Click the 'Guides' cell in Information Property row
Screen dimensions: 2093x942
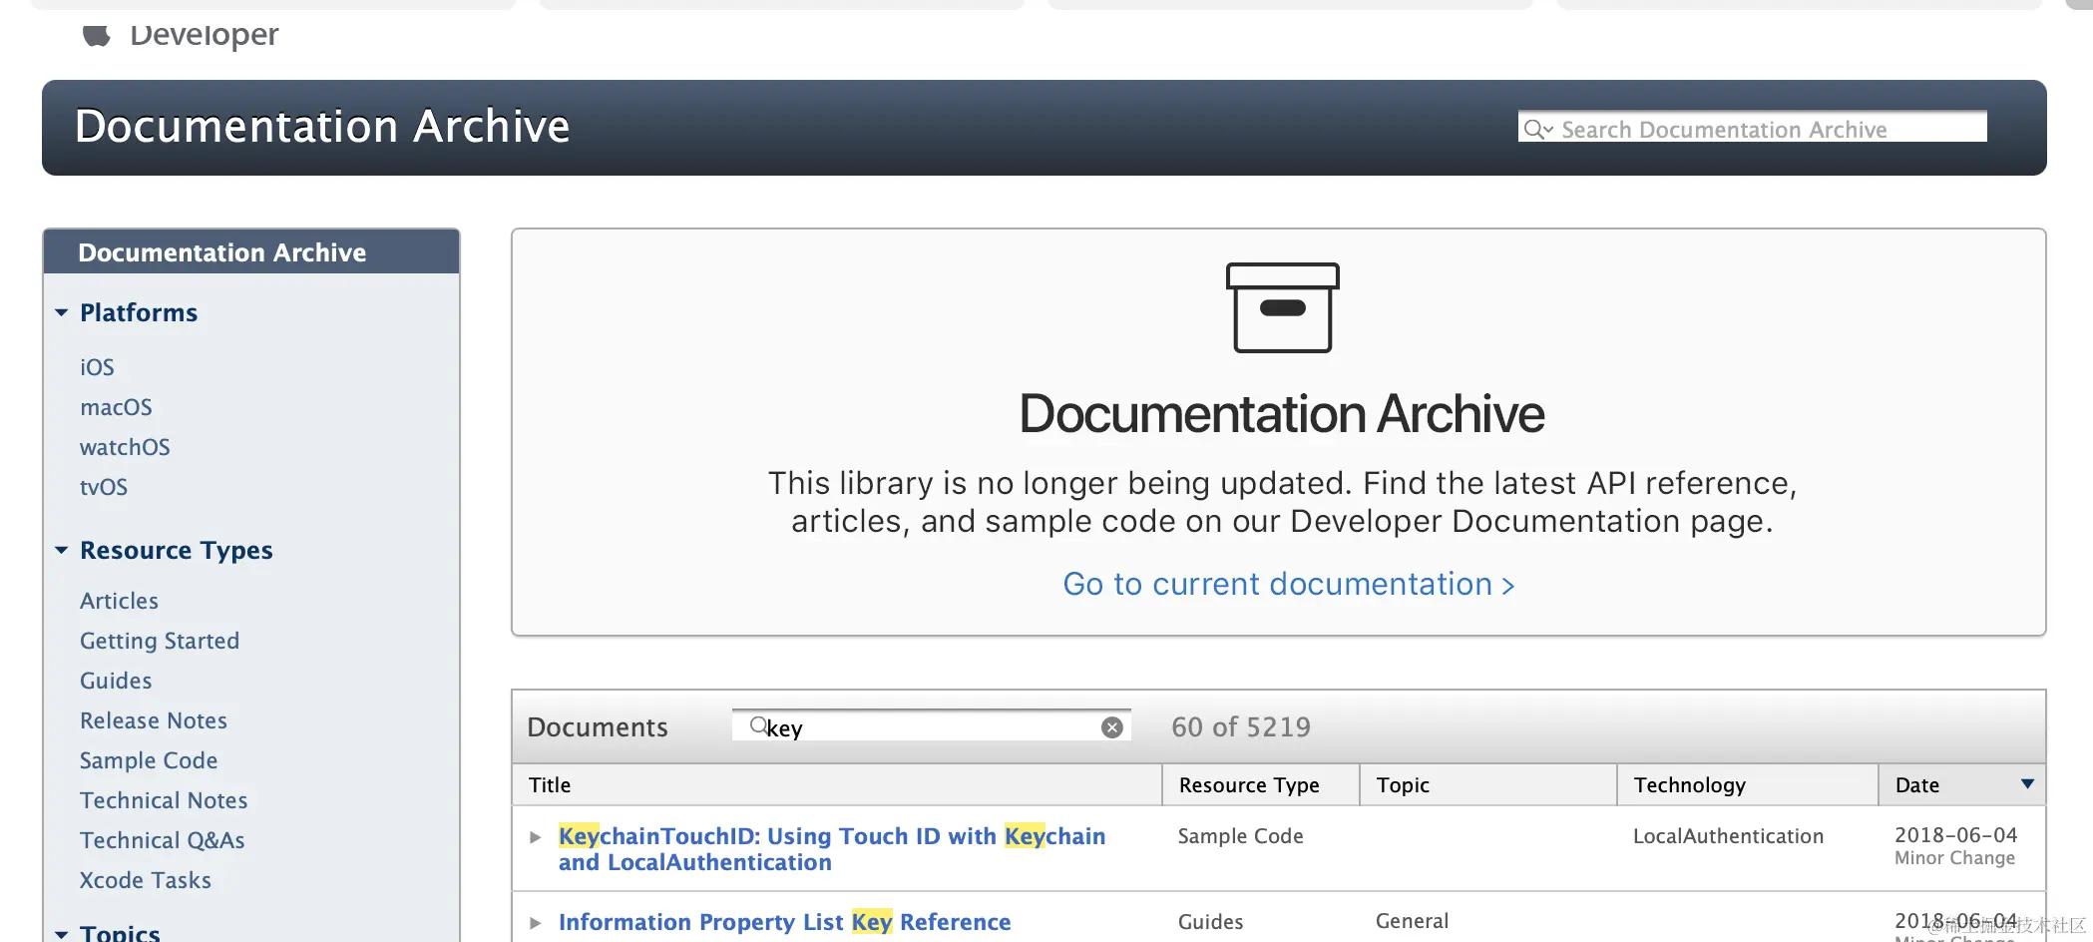(1210, 921)
